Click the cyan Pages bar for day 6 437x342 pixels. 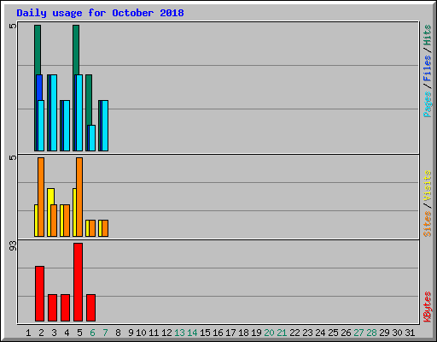(91, 138)
